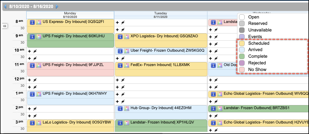The height and width of the screenshot is (134, 309).
Task: Click Scheduled yellow swatch in legend
Action: tap(242, 43)
